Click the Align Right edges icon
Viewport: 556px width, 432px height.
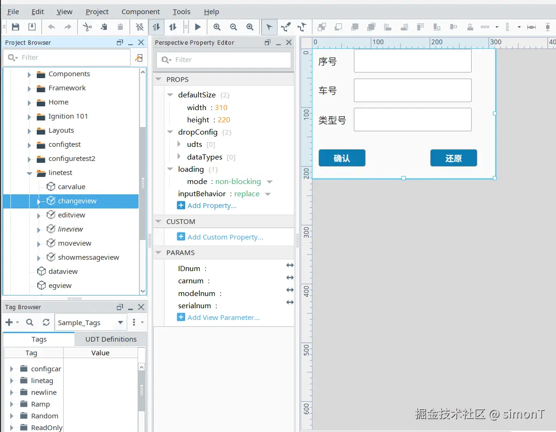[404, 27]
